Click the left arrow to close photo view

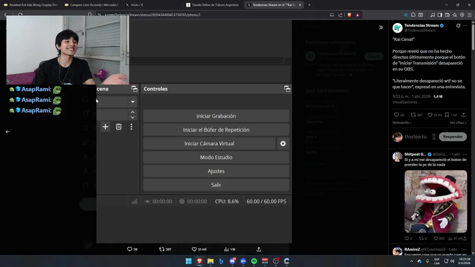click(7, 132)
